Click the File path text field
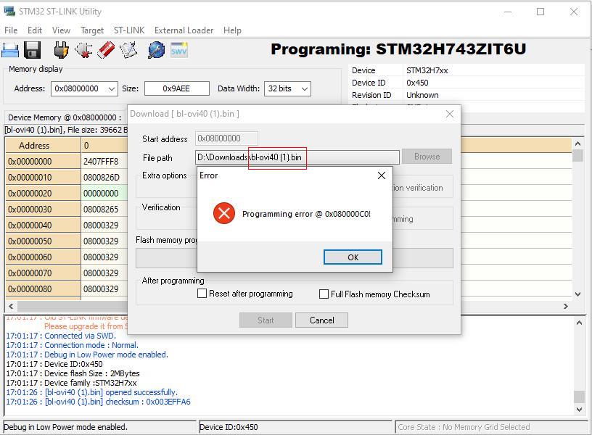 pos(297,157)
